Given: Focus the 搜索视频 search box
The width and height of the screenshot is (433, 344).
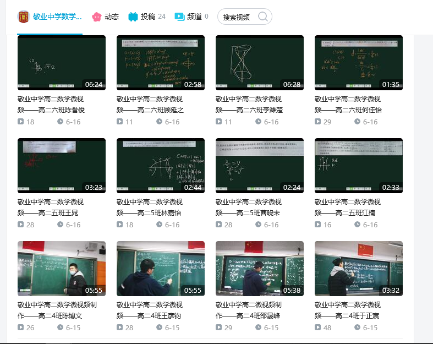Looking at the screenshot, I should coord(238,17).
